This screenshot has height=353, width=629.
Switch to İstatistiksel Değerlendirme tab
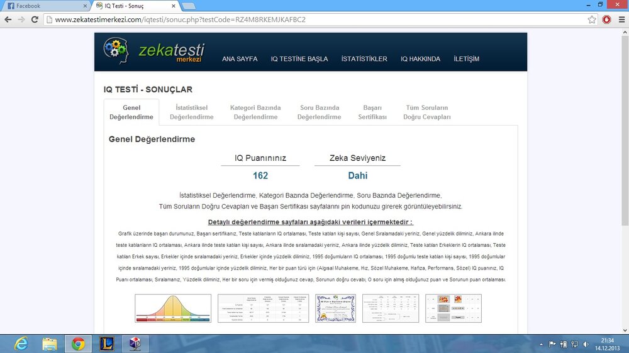[191, 112]
